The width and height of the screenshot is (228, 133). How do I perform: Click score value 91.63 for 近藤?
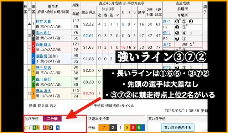point(88,47)
